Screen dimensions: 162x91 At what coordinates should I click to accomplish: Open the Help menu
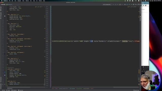(x=44, y=1)
